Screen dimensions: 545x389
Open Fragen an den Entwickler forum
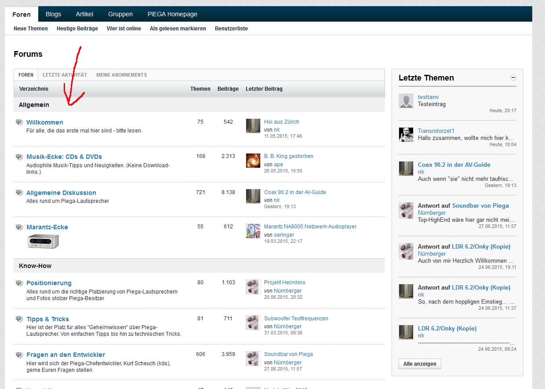coord(65,355)
